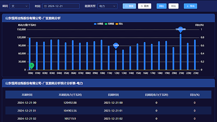
Task: Click the 厂区能耗分析统计分析表-电力 table title
Action: tap(44, 83)
